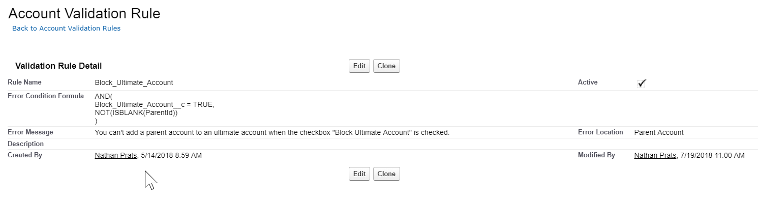
Task: Click the bottom Clone button
Action: click(x=386, y=174)
